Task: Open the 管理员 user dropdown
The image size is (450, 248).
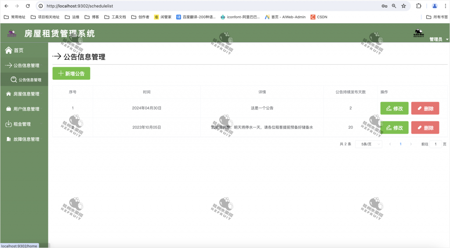Action: pos(439,39)
